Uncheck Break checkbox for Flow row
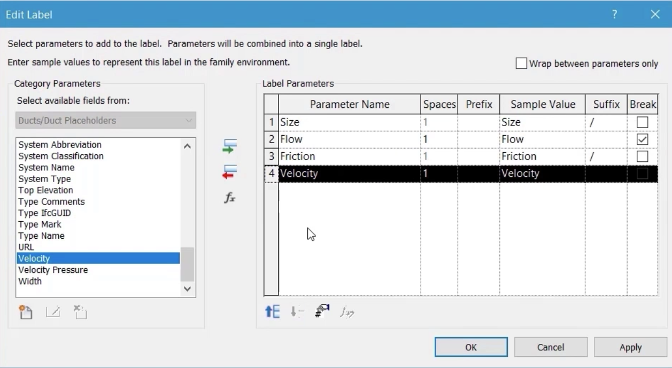Viewport: 672px width, 368px height. point(643,139)
